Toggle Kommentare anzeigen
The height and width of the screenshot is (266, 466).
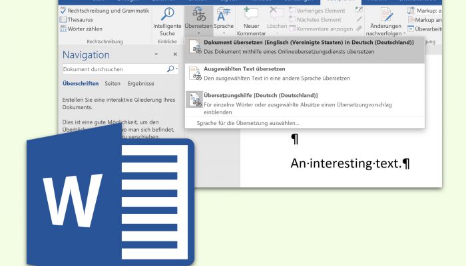pos(321,29)
